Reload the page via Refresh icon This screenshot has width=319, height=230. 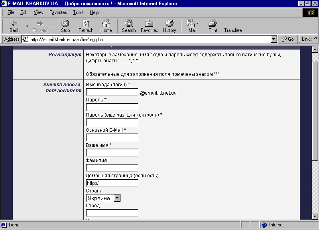(86, 24)
